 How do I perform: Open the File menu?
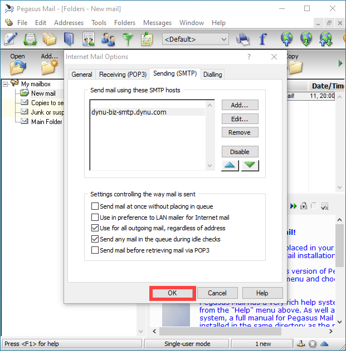[22, 23]
